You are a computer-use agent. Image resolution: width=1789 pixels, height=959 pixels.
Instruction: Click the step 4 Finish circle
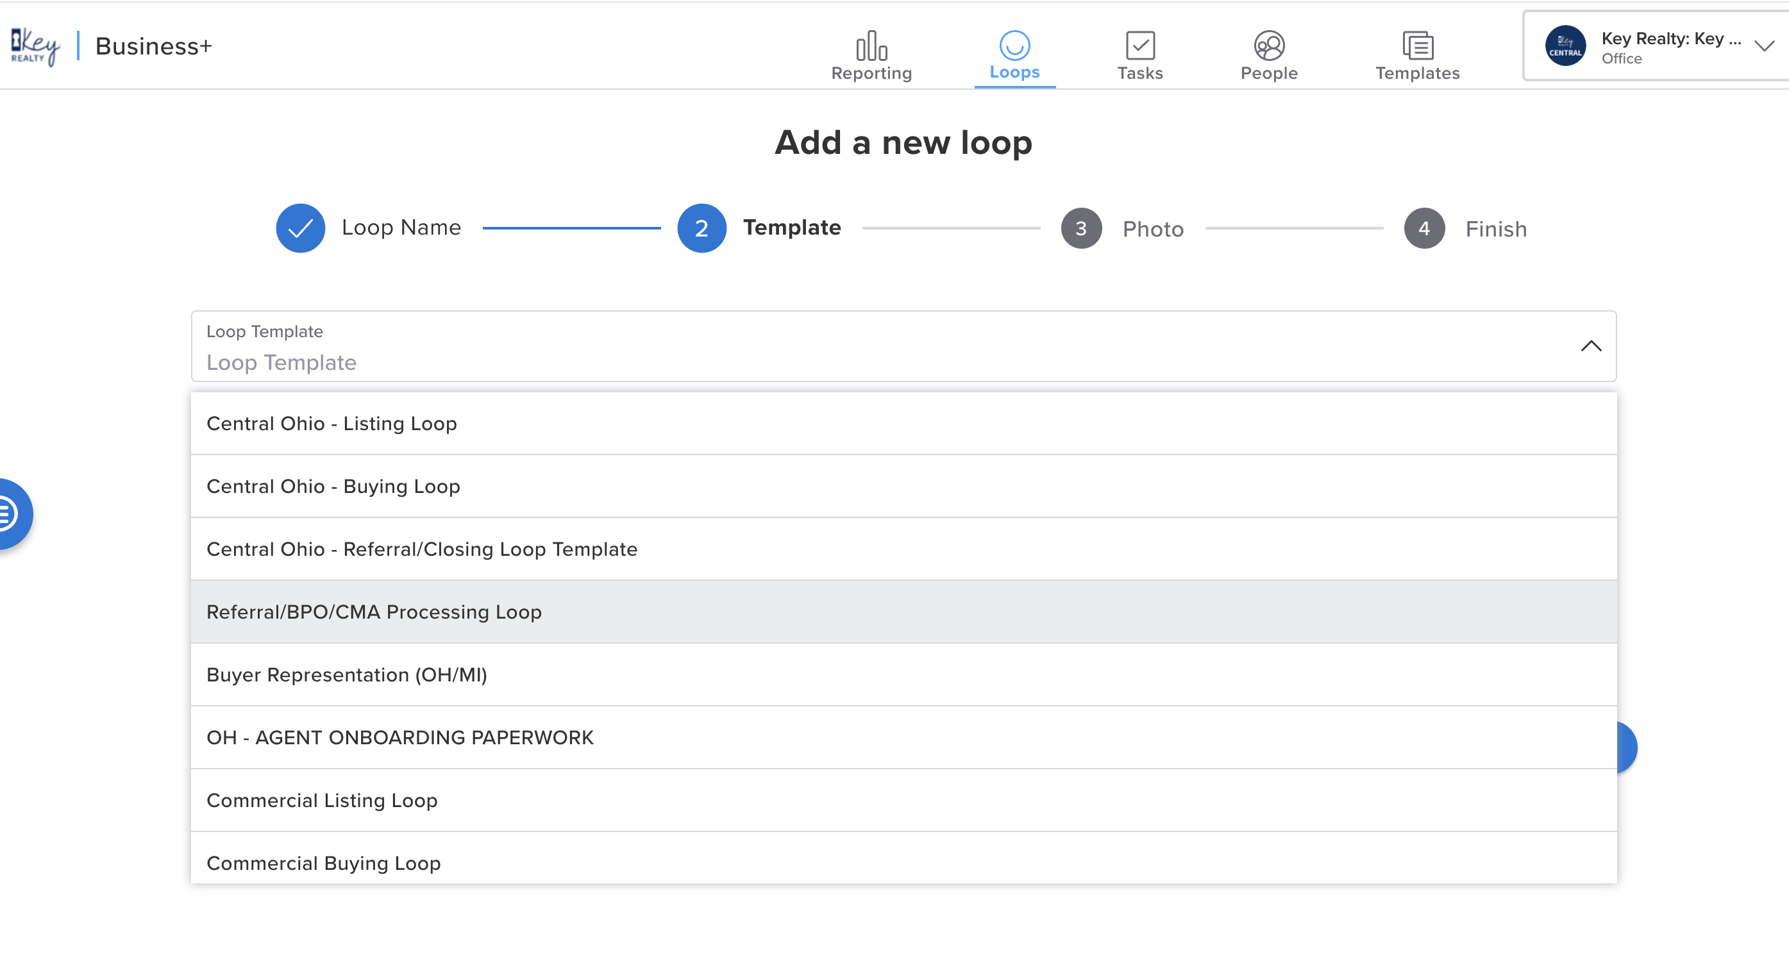tap(1424, 228)
